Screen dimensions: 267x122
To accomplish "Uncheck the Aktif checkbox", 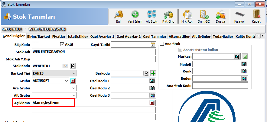I will click(x=62, y=44).
